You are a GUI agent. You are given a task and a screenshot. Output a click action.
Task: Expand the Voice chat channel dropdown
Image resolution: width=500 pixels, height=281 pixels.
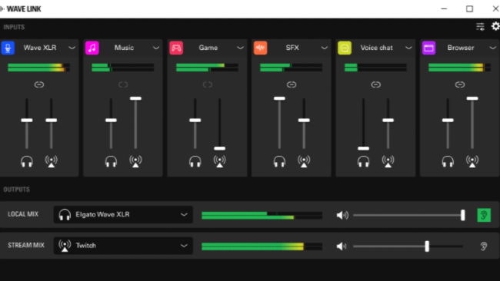[x=408, y=48]
